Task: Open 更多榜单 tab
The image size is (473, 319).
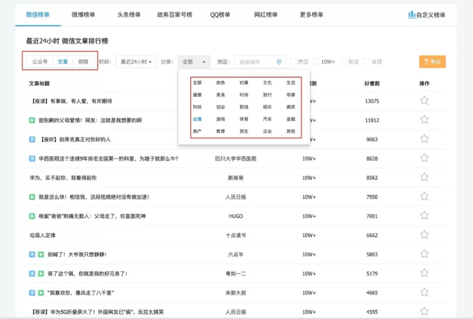Action: tap(312, 15)
